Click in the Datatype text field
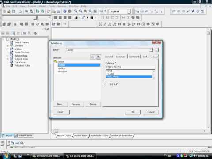The image size is (212, 159). coord(130,67)
